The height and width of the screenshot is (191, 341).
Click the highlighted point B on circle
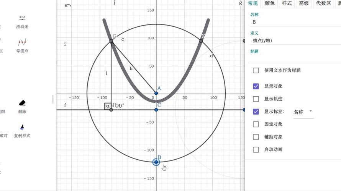tap(156, 162)
